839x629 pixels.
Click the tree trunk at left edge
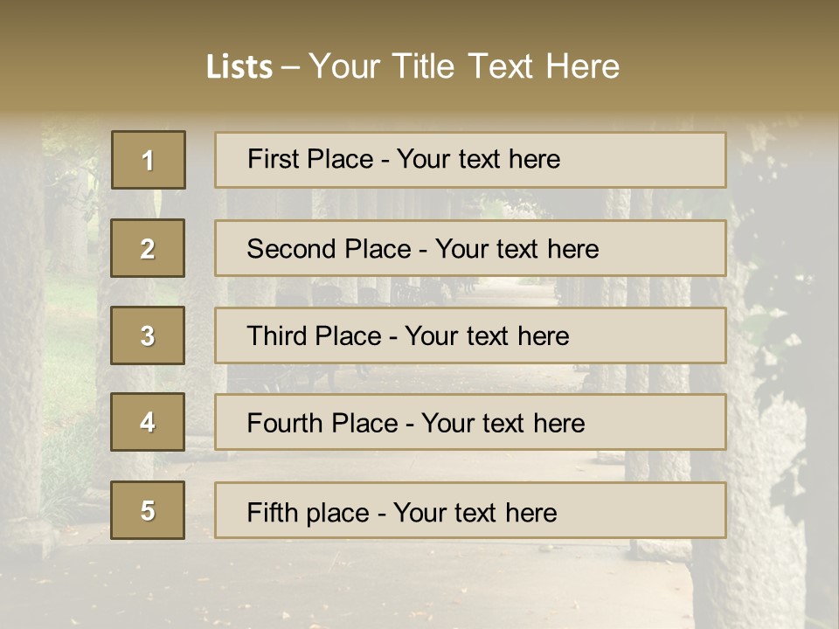click(19, 349)
